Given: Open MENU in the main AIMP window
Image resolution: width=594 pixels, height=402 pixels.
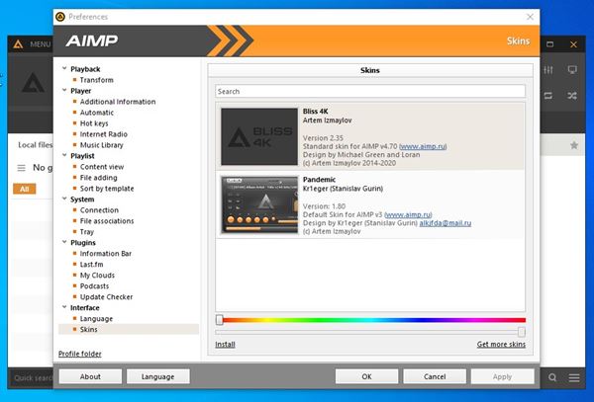Looking at the screenshot, I should pyautogui.click(x=41, y=44).
